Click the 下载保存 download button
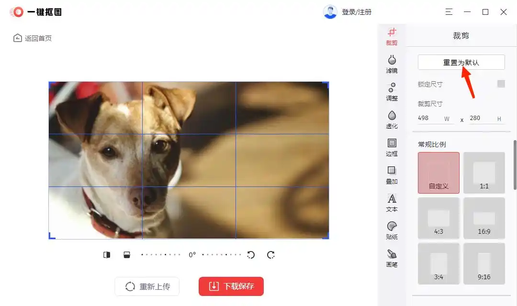Viewport: 517px width, 306px height. [231, 286]
